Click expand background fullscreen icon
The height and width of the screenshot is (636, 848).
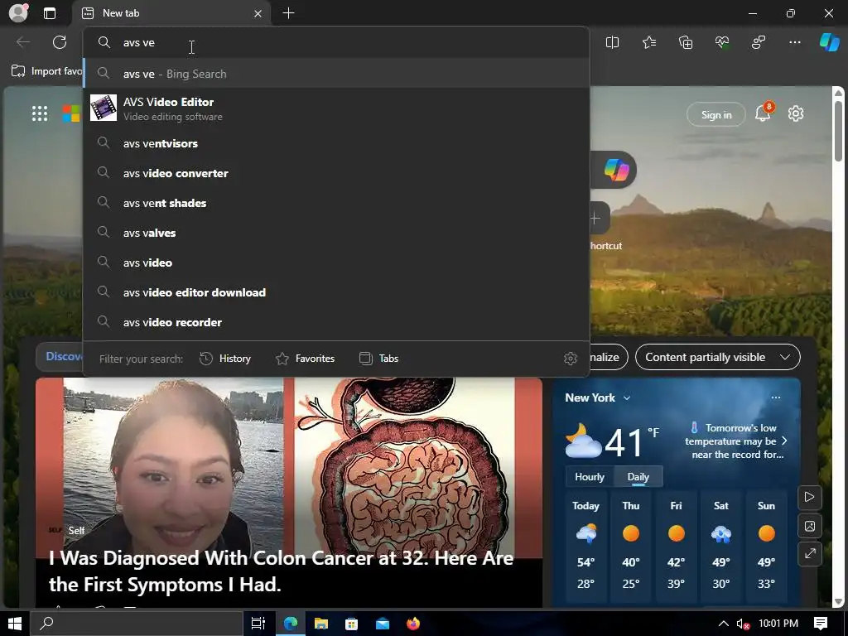click(x=810, y=554)
